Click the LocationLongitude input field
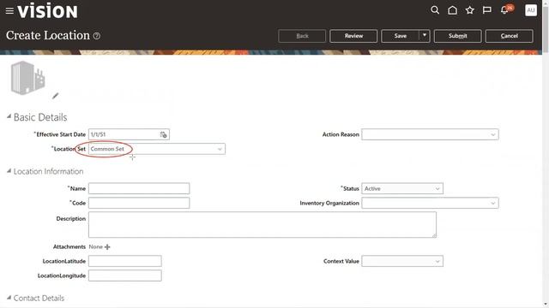The image size is (549, 308). (x=125, y=275)
